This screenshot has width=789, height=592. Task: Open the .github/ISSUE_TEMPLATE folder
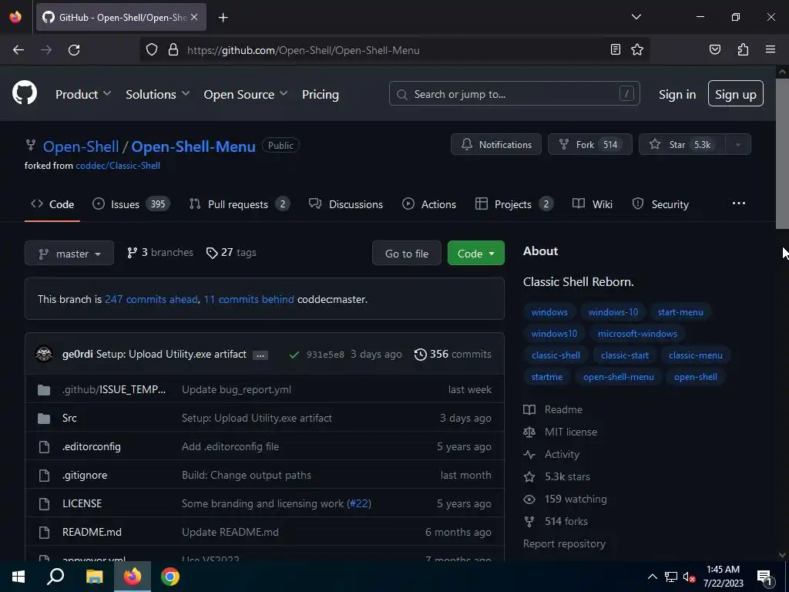[114, 389]
